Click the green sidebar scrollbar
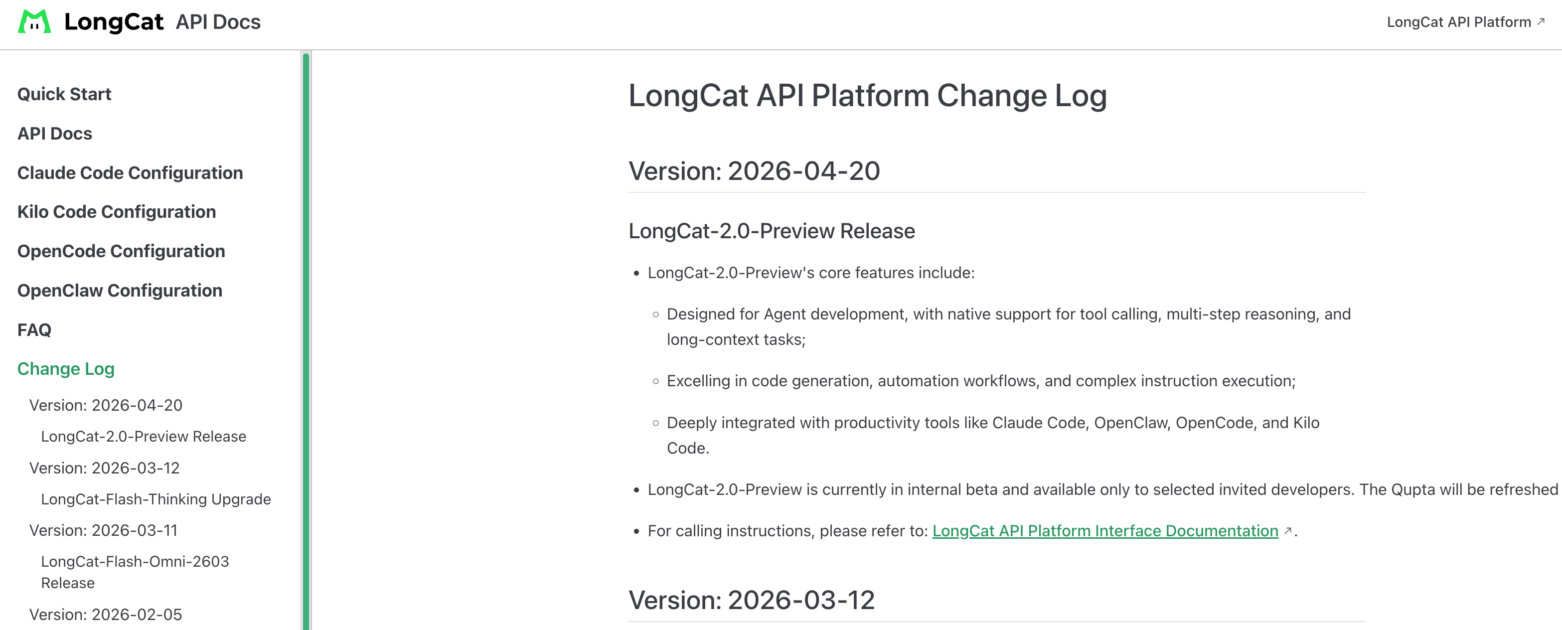1562x630 pixels. 306,339
